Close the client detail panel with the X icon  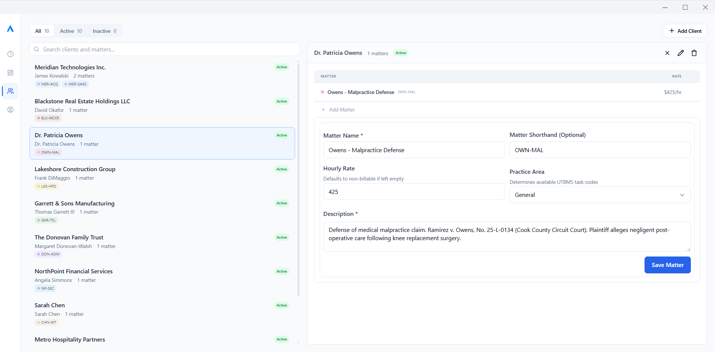(667, 53)
